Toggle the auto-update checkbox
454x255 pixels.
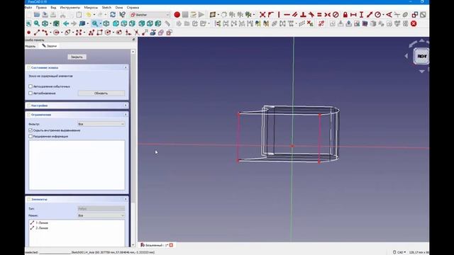tap(31, 93)
